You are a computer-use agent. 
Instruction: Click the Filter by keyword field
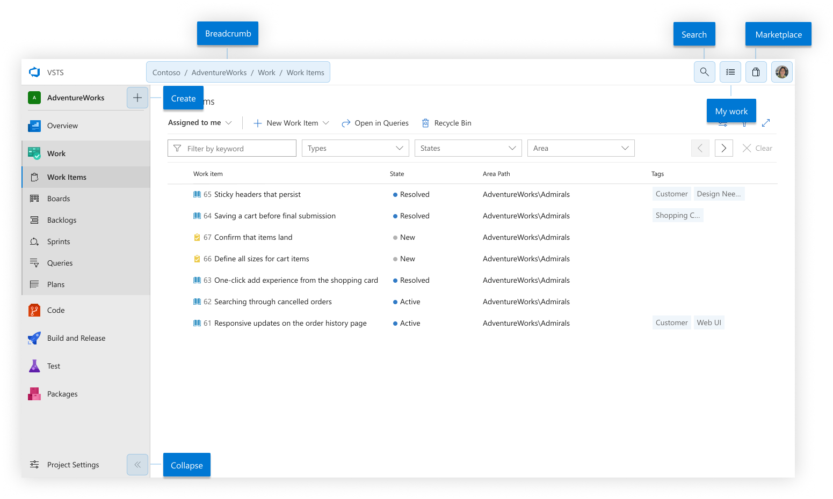(x=232, y=148)
